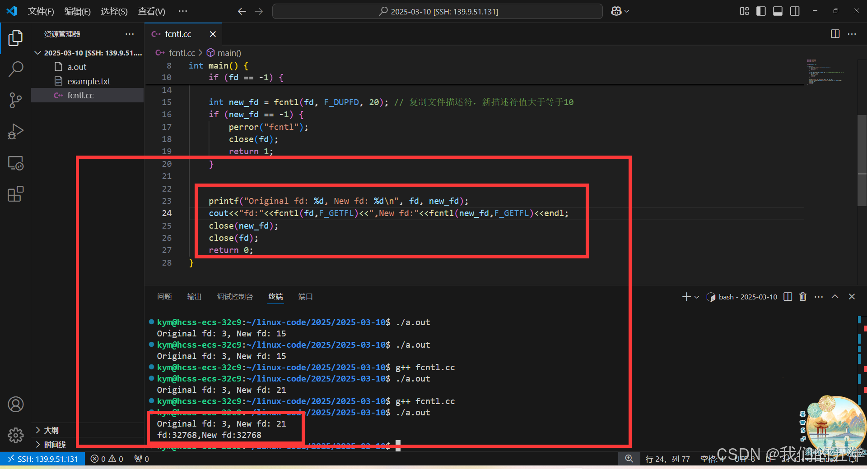Kill terminal with trash icon
This screenshot has width=867, height=469.
[x=802, y=297]
